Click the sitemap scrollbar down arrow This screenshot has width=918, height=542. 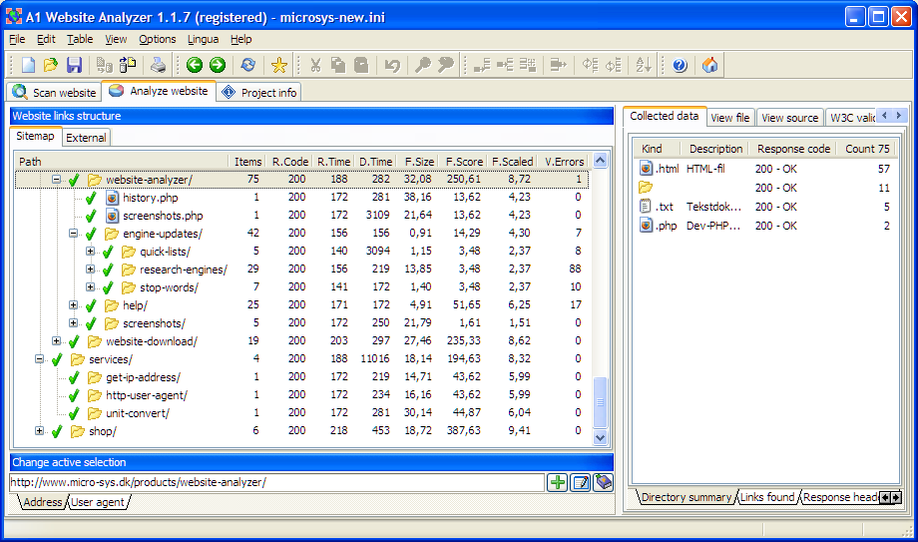click(x=600, y=438)
